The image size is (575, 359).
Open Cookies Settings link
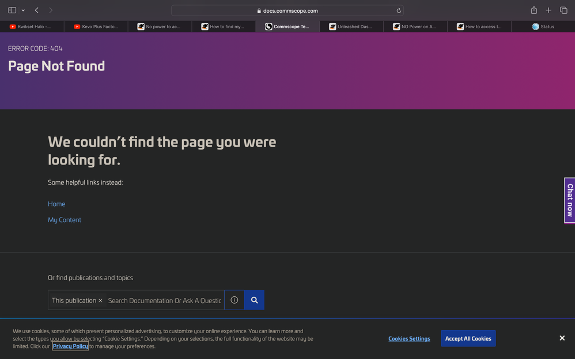tap(409, 339)
